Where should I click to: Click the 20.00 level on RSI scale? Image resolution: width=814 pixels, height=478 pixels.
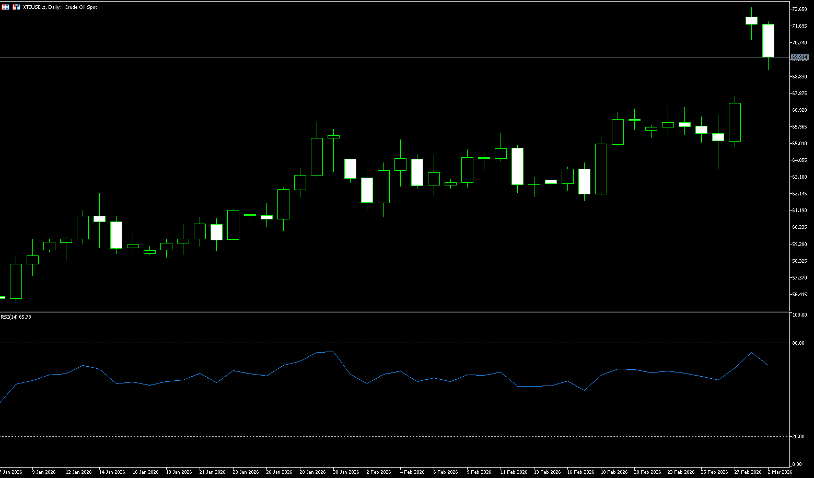click(x=798, y=437)
